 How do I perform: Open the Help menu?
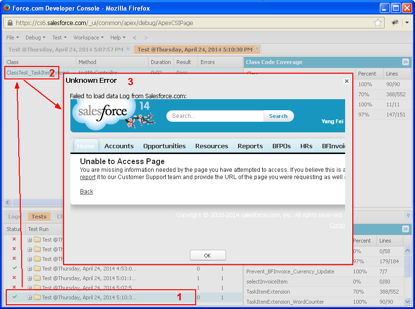(x=118, y=38)
